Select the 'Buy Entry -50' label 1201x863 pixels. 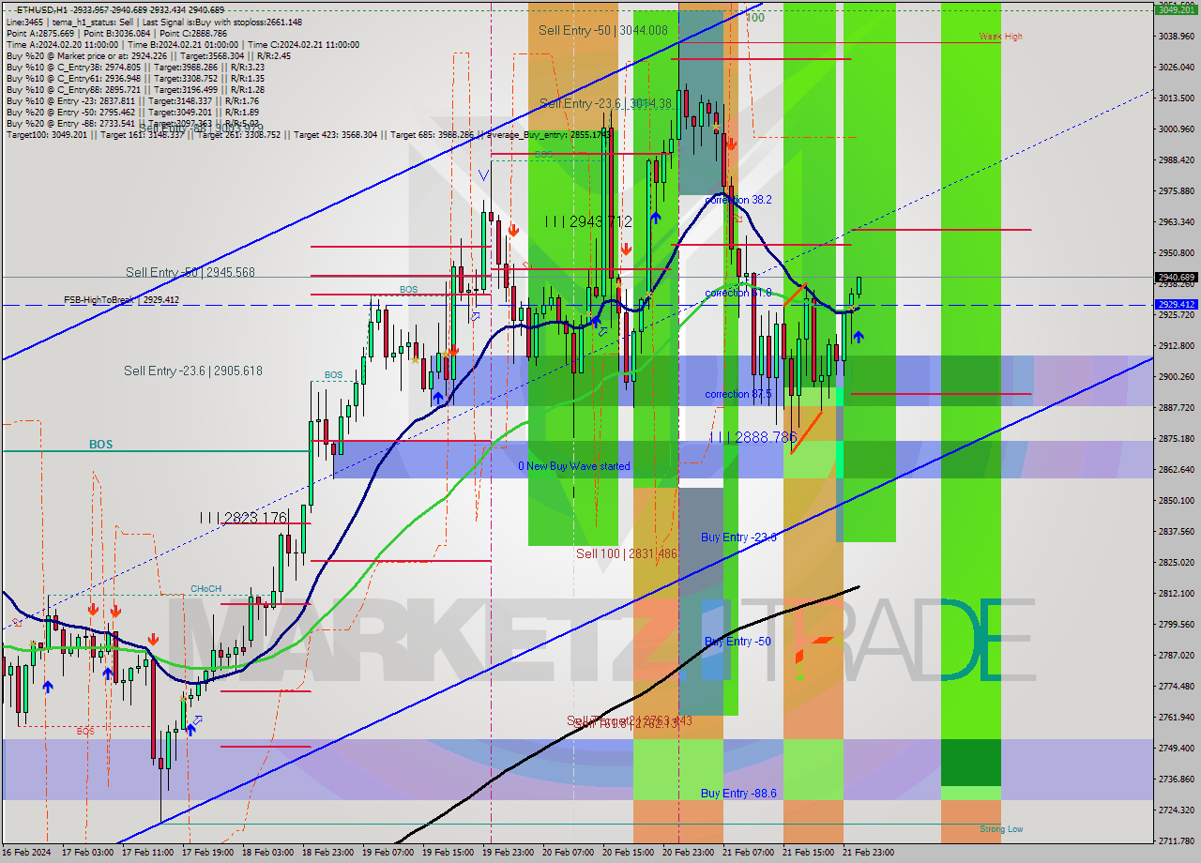click(737, 642)
